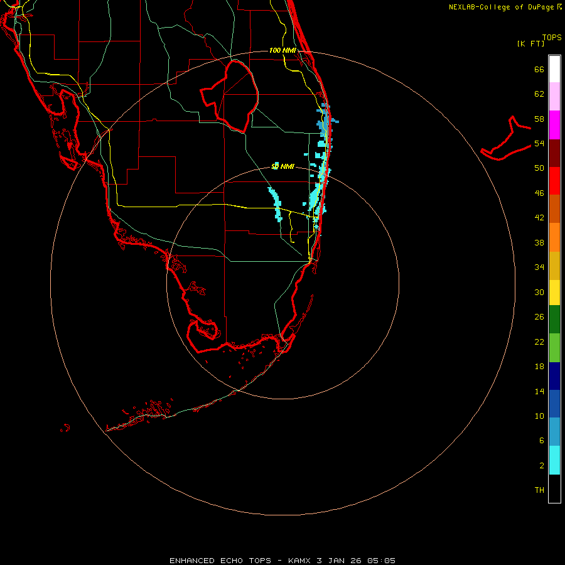565x565 pixels.
Task: Click the '26' legend value
Action: coord(539,317)
